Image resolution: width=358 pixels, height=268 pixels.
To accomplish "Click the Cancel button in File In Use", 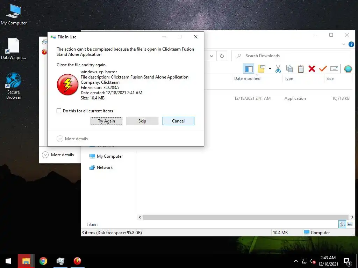I will pyautogui.click(x=178, y=121).
